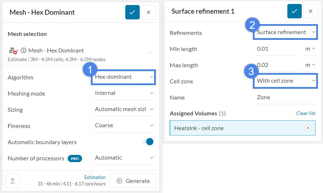Image resolution: width=323 pixels, height=193 pixels.
Task: Click the upload arrow icon beside Generate
Action: (13, 181)
